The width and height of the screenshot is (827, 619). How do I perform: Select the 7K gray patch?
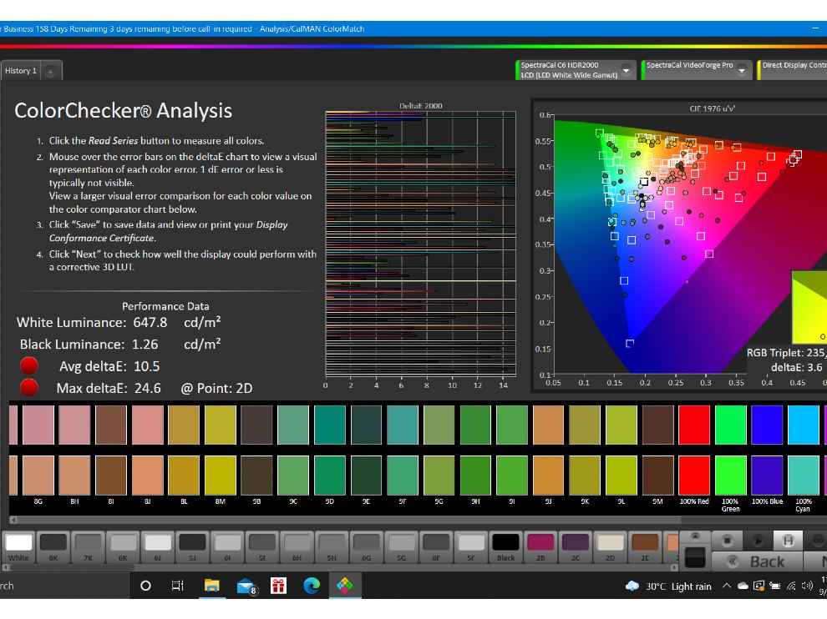click(88, 547)
